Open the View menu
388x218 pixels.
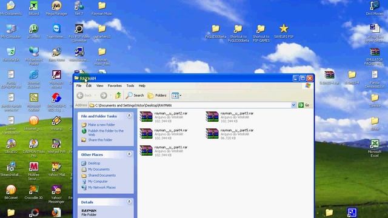(x=99, y=86)
